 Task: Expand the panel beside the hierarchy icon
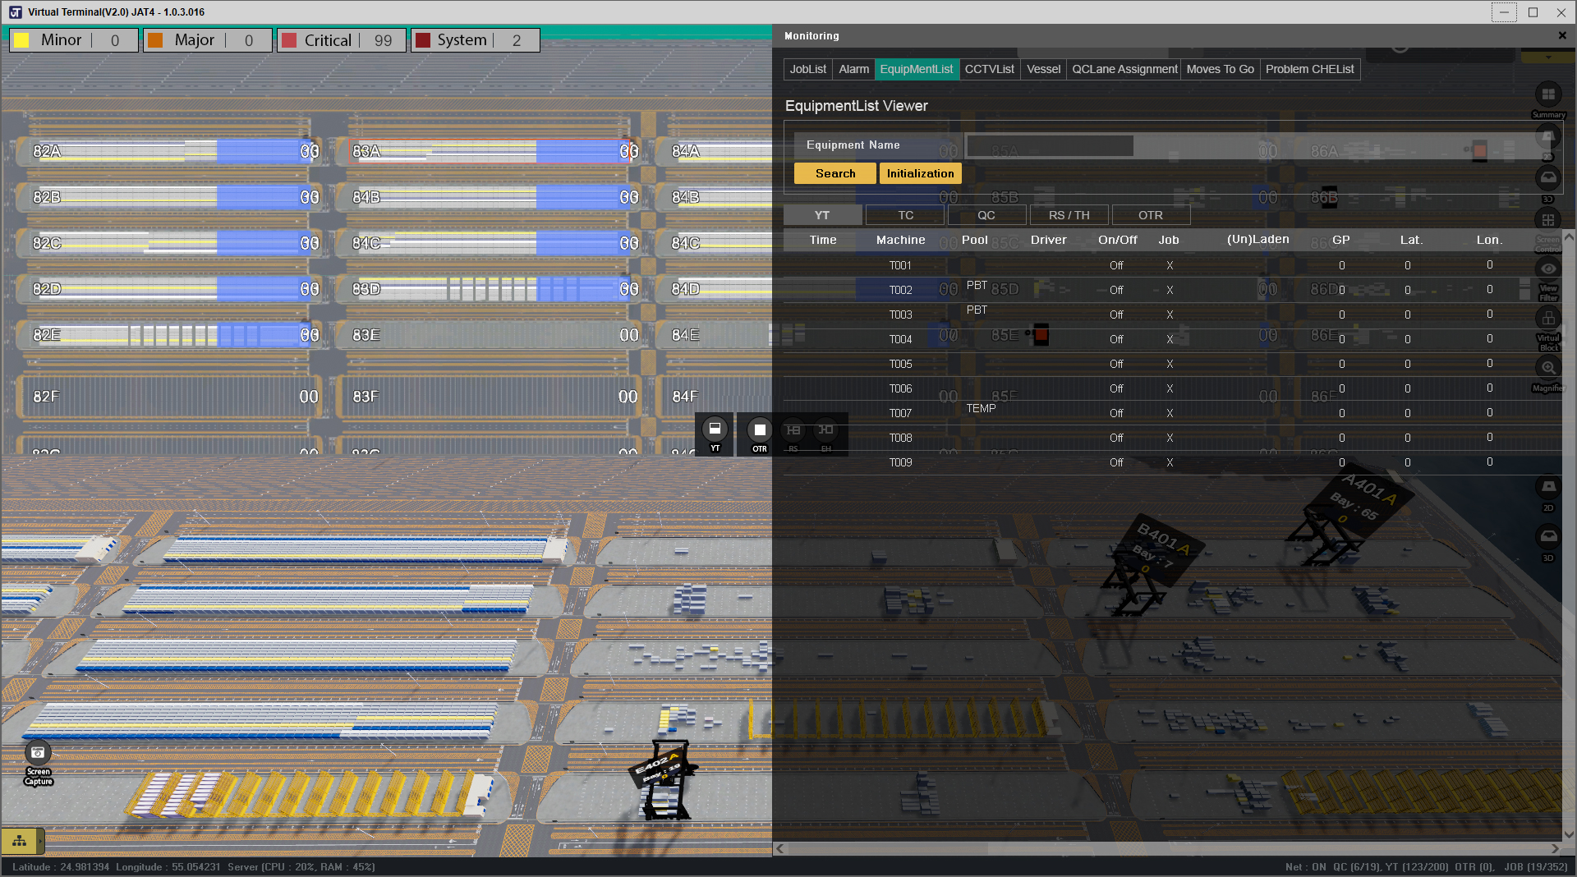[x=41, y=841]
